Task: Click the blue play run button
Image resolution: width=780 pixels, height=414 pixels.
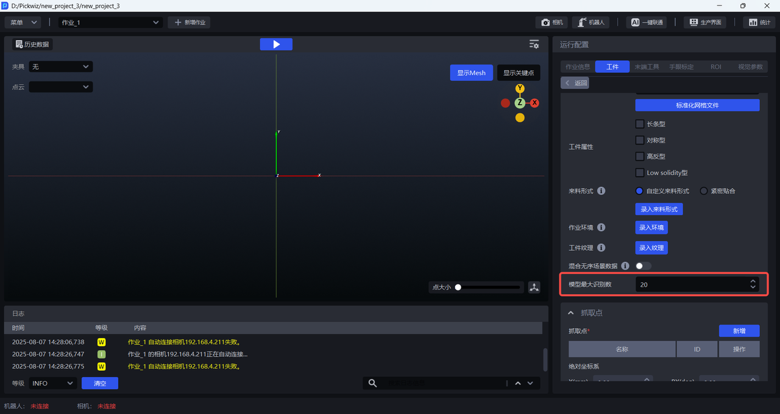Action: pos(276,44)
